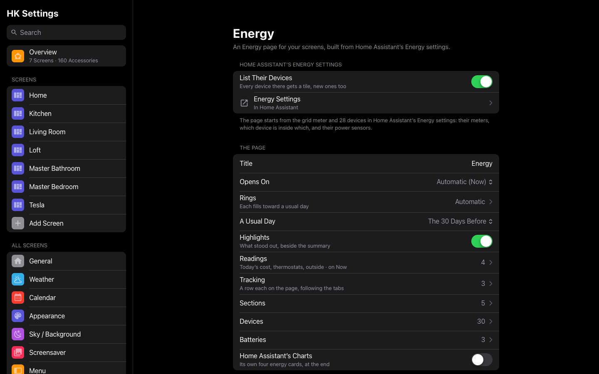The width and height of the screenshot is (599, 374).
Task: Open the Devices list chevron
Action: coord(491,322)
